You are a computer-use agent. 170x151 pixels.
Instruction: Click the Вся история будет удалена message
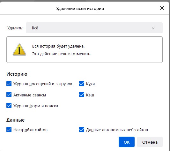pos(58,46)
